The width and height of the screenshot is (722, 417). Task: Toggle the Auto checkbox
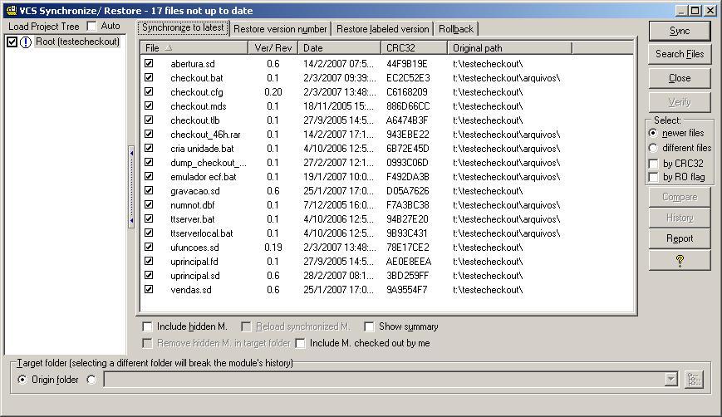tap(92, 27)
